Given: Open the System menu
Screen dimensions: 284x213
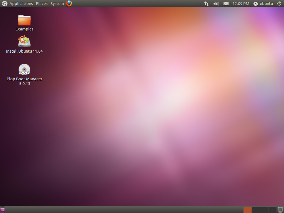Looking at the screenshot, I should [57, 4].
